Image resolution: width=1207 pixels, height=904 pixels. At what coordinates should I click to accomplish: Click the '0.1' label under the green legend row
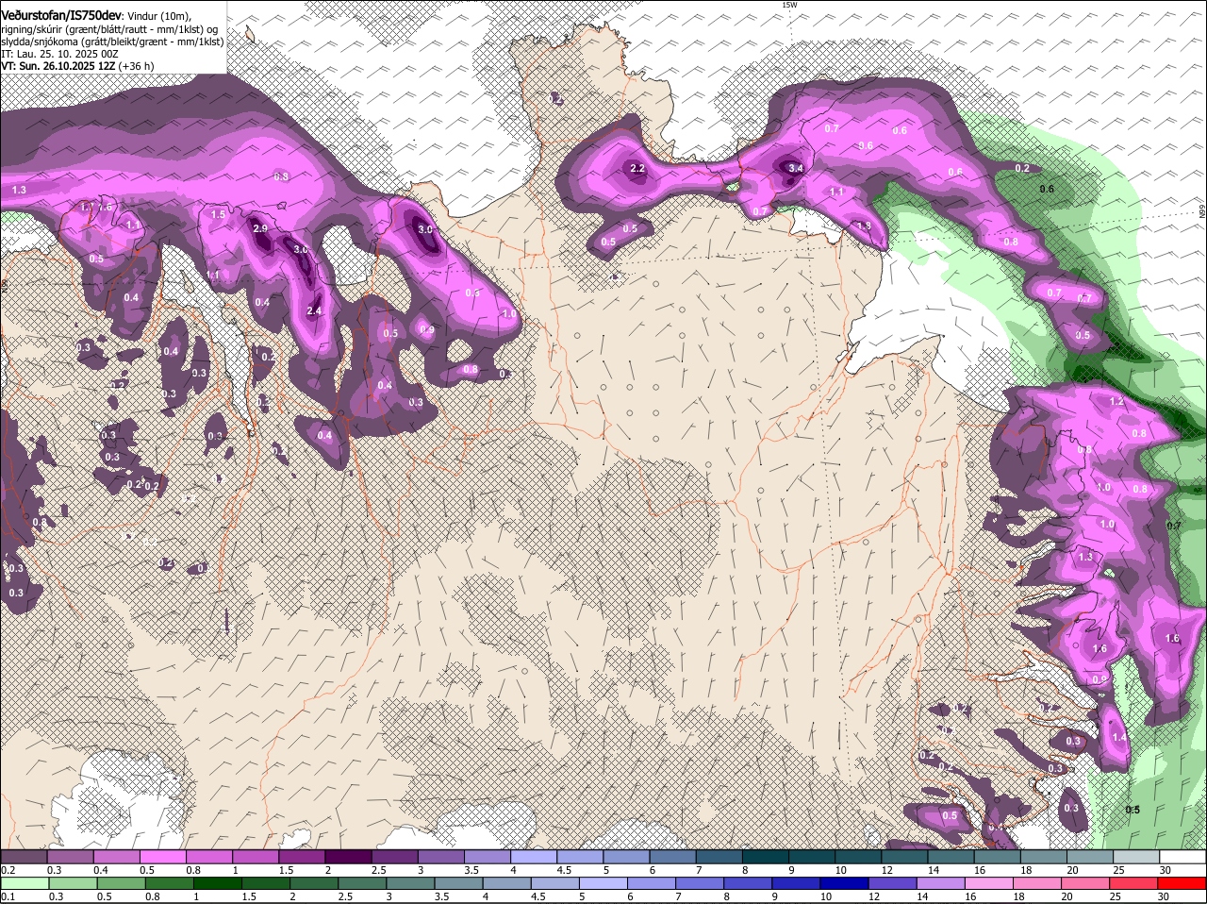8,896
